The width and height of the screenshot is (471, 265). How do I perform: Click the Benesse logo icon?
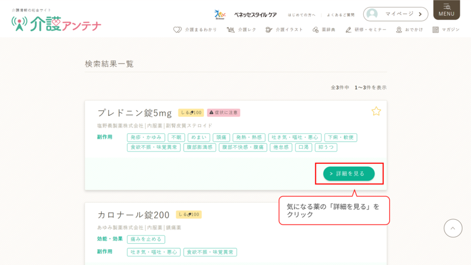(x=220, y=14)
